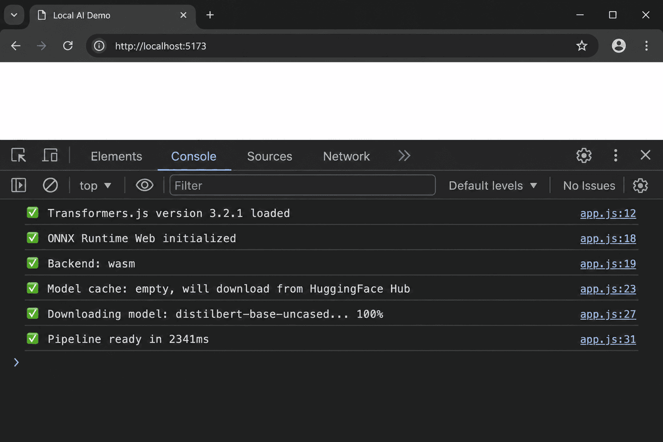Select the Pipeline ready in 2341ms message
The width and height of the screenshot is (663, 442).
coord(128,339)
